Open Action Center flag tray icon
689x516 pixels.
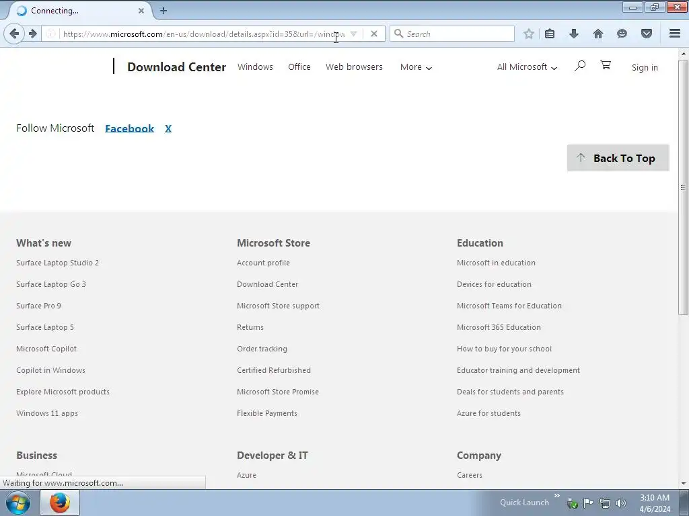[x=588, y=503]
